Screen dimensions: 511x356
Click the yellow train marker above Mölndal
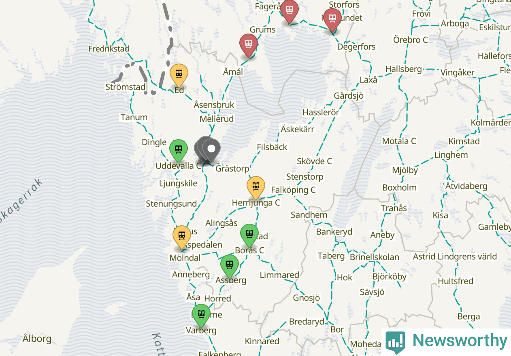coord(182,237)
